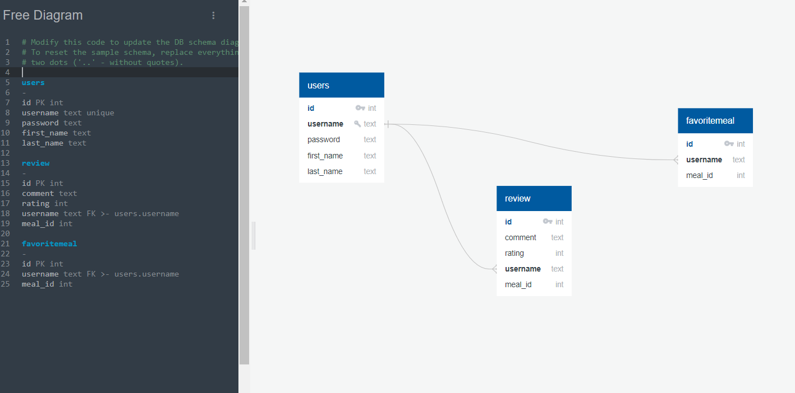
Task: Select the review definition on line 13
Action: pos(35,163)
